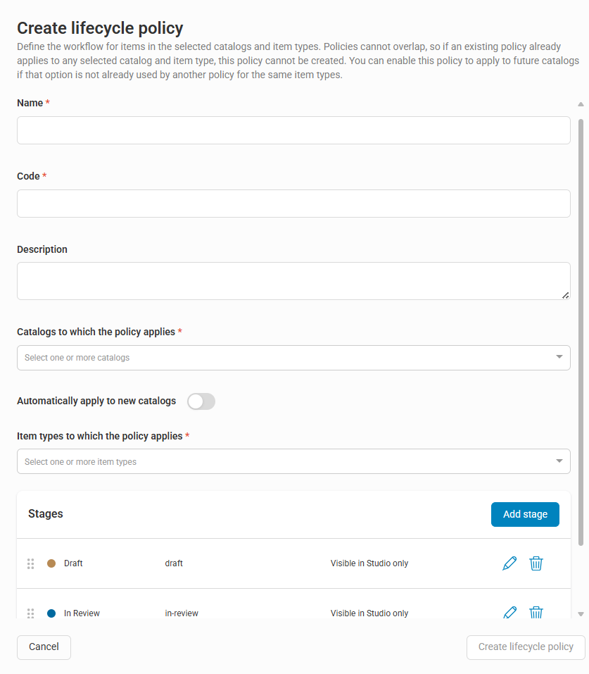Edit the Draft stage with pencil icon
This screenshot has width=589, height=674.
[x=509, y=563]
